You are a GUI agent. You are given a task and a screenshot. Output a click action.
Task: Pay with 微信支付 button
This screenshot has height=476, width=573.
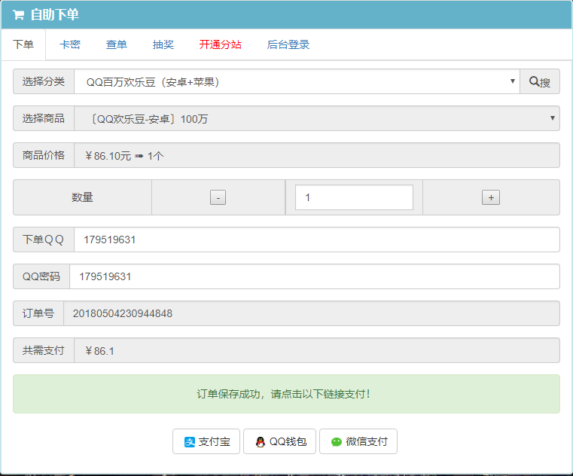click(358, 441)
